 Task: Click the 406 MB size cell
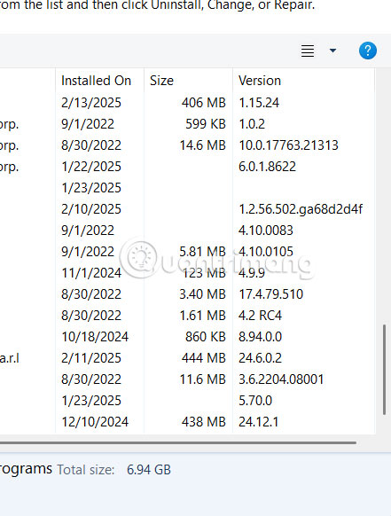pos(203,103)
